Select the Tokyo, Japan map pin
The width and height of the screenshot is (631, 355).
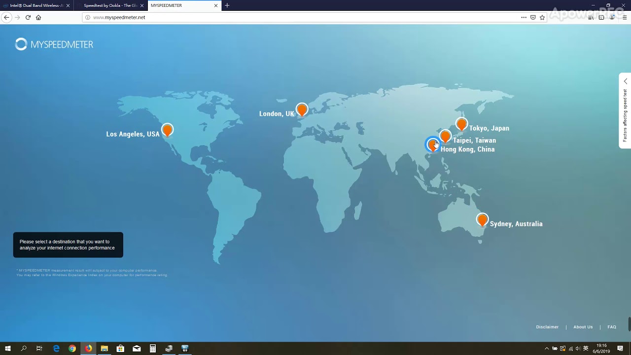coord(461,124)
